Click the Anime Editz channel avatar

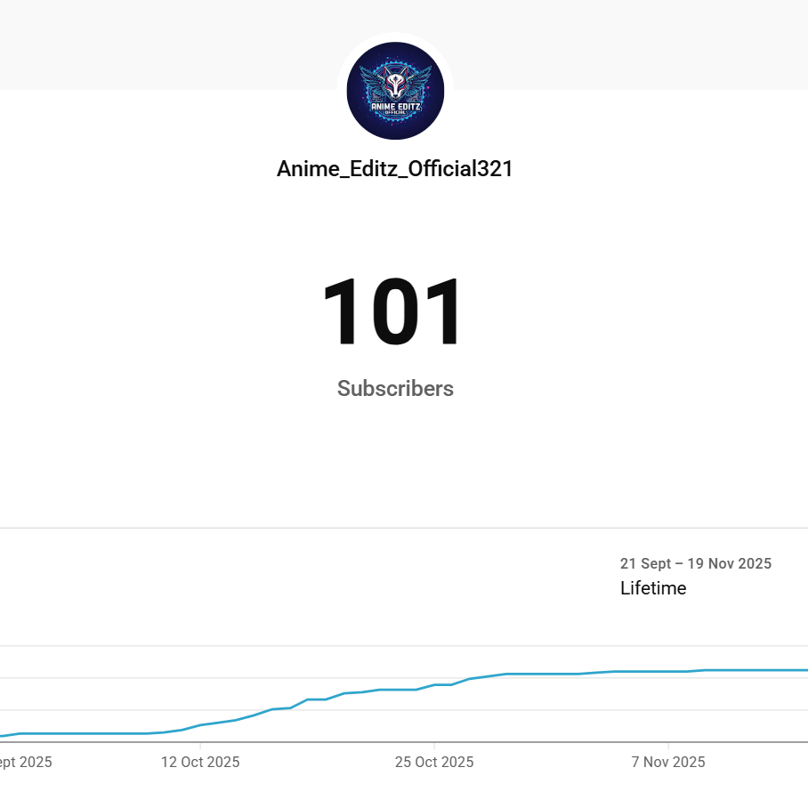[395, 91]
